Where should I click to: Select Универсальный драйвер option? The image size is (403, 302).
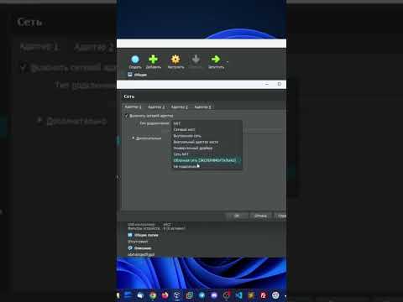click(x=207, y=148)
